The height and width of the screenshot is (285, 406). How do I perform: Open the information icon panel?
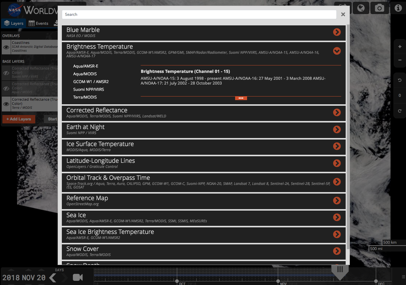click(398, 8)
